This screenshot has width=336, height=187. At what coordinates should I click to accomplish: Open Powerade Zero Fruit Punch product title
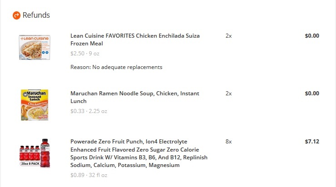[x=139, y=153]
